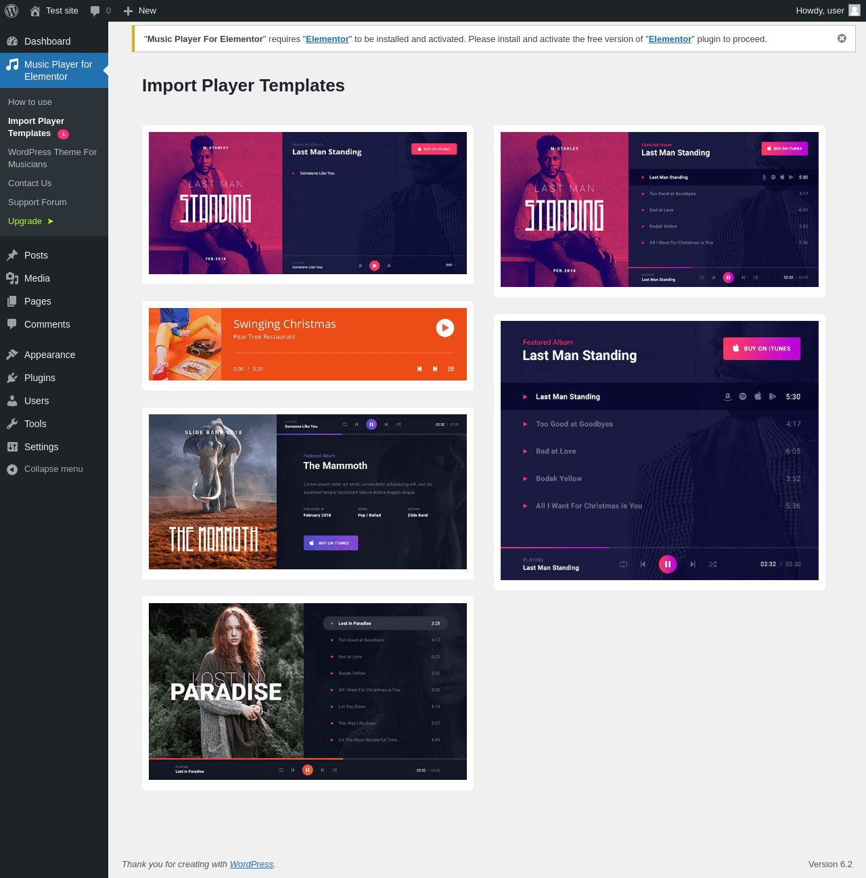Open the Plugins menu

pos(54,378)
